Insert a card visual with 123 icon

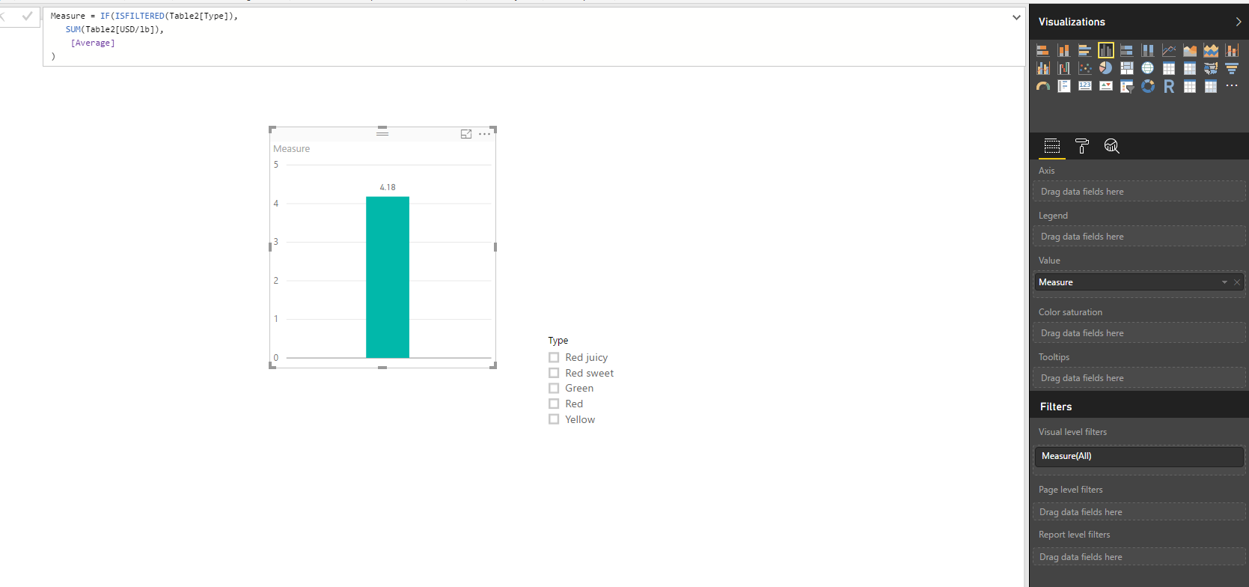click(x=1085, y=86)
